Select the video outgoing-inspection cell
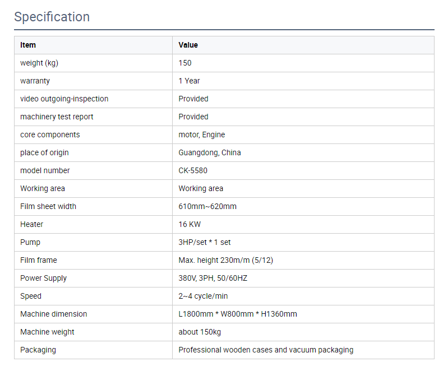This screenshot has height=371, width=448. [x=93, y=99]
